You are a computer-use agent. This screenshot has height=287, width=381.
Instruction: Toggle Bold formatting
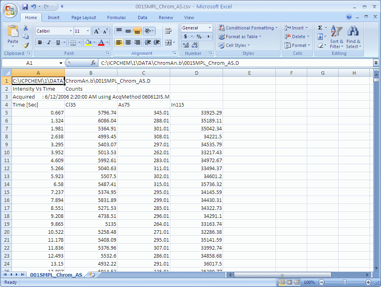point(40,43)
